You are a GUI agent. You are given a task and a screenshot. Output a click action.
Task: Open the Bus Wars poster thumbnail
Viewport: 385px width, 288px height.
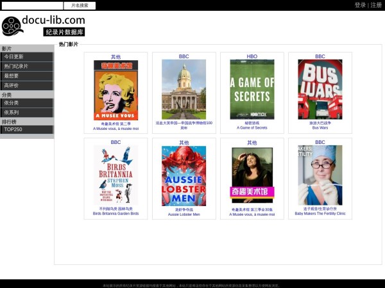tap(320, 90)
